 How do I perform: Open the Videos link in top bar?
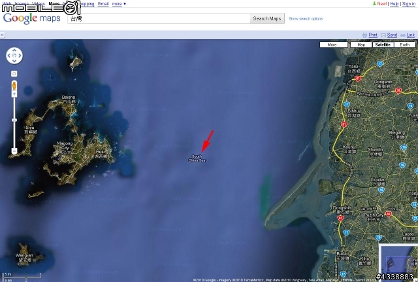(39, 4)
